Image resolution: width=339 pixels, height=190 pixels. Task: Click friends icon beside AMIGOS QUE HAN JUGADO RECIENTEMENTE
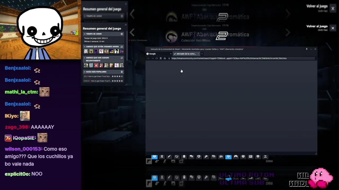point(122,58)
